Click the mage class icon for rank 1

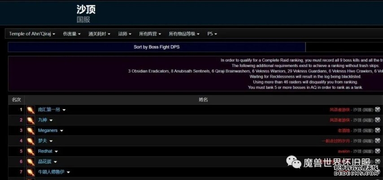pyautogui.click(x=30, y=110)
